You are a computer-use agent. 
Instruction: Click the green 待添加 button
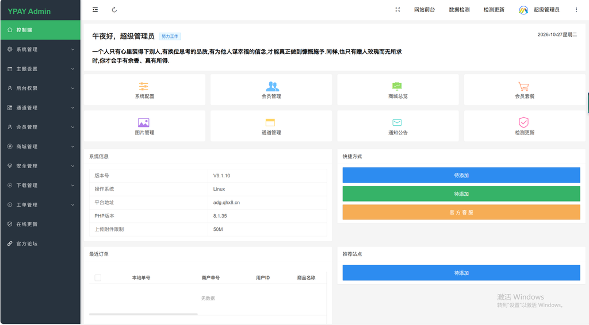click(461, 194)
